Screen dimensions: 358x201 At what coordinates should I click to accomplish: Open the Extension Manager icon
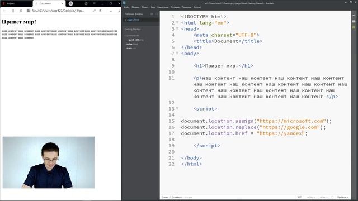point(354,21)
